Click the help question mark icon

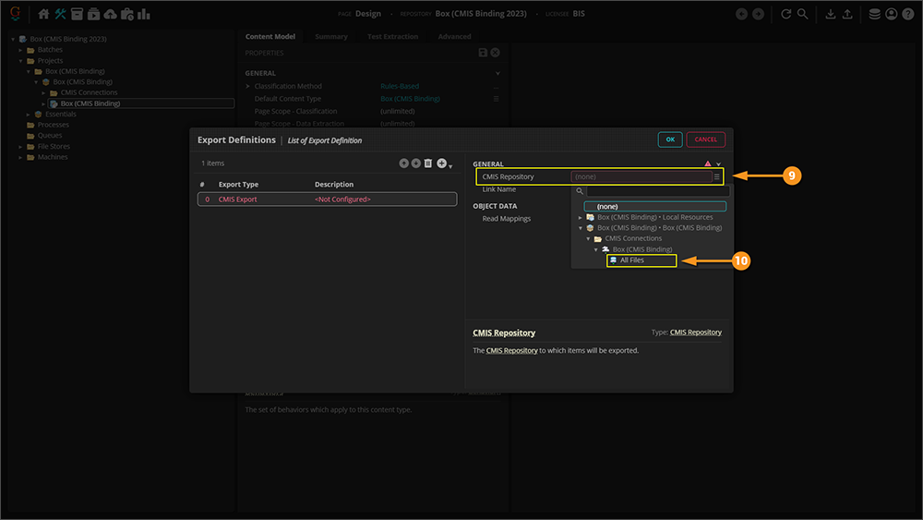[x=908, y=14]
